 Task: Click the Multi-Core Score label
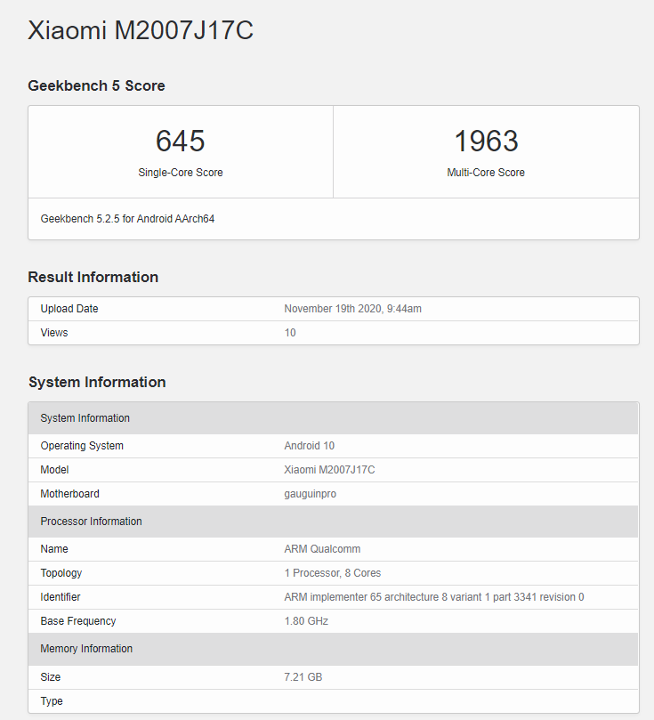point(486,173)
